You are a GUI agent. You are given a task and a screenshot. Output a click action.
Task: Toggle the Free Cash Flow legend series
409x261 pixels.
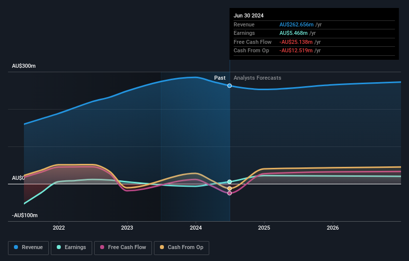click(123, 248)
